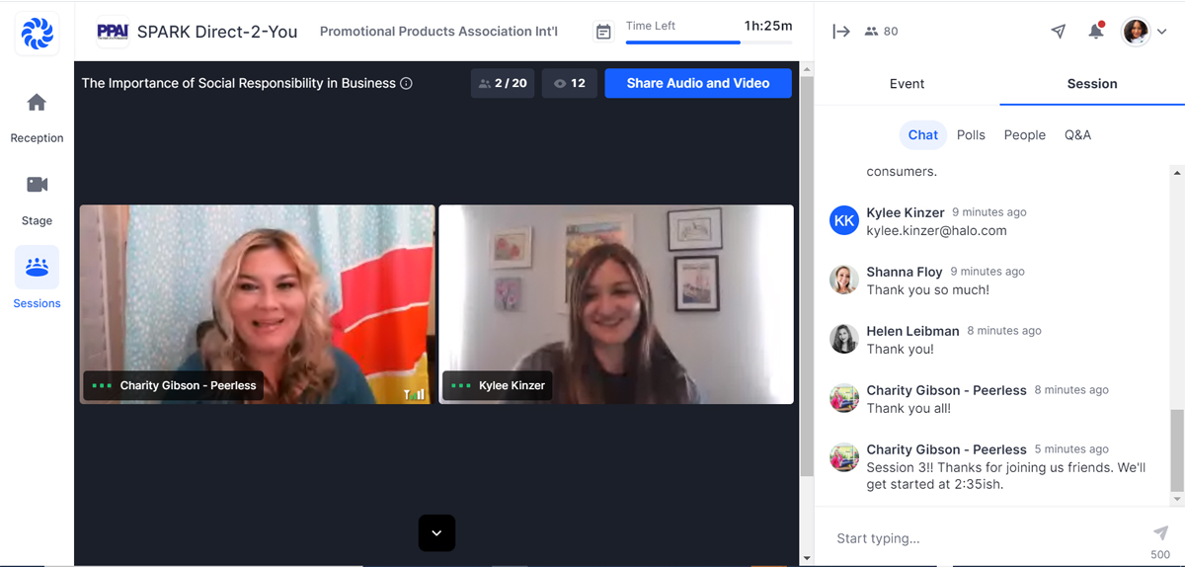
Task: Open options on Kylee Kinzer's video tile
Action: [460, 386]
